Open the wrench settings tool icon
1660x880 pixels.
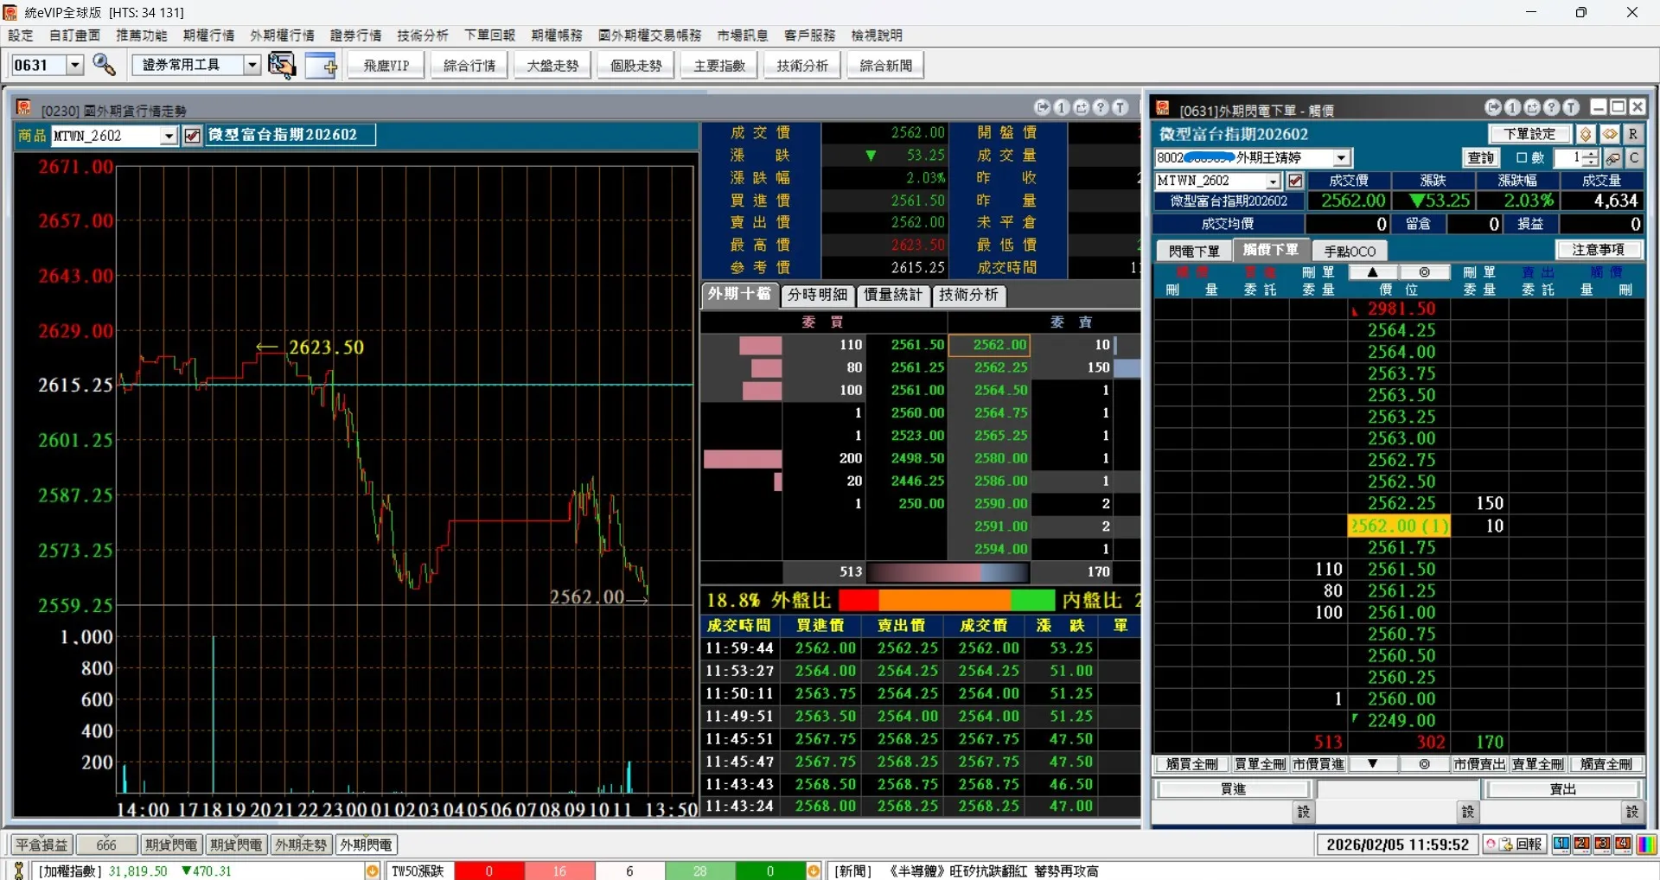point(281,65)
